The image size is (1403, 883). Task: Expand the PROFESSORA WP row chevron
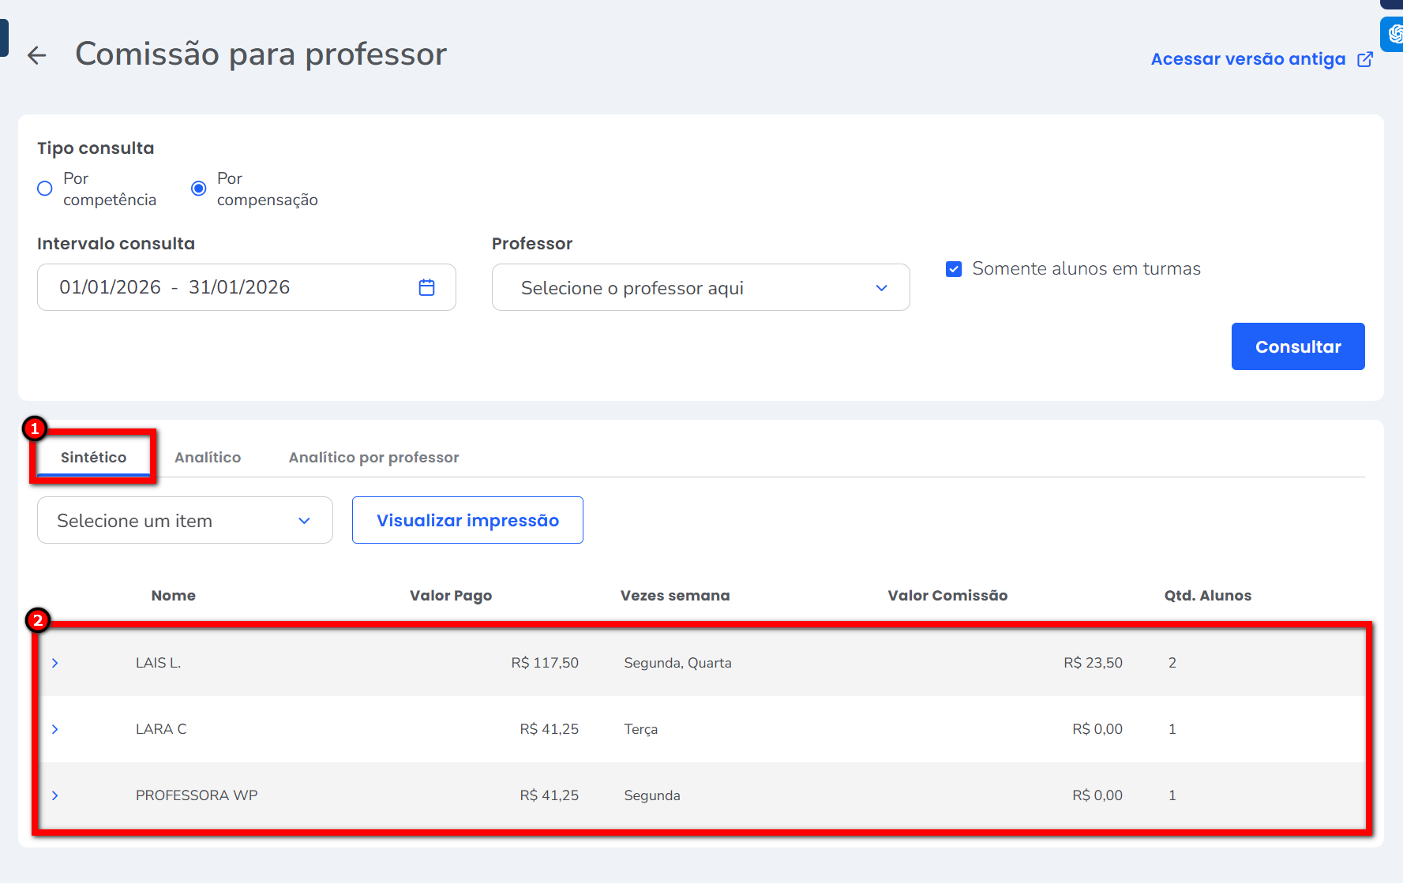55,795
